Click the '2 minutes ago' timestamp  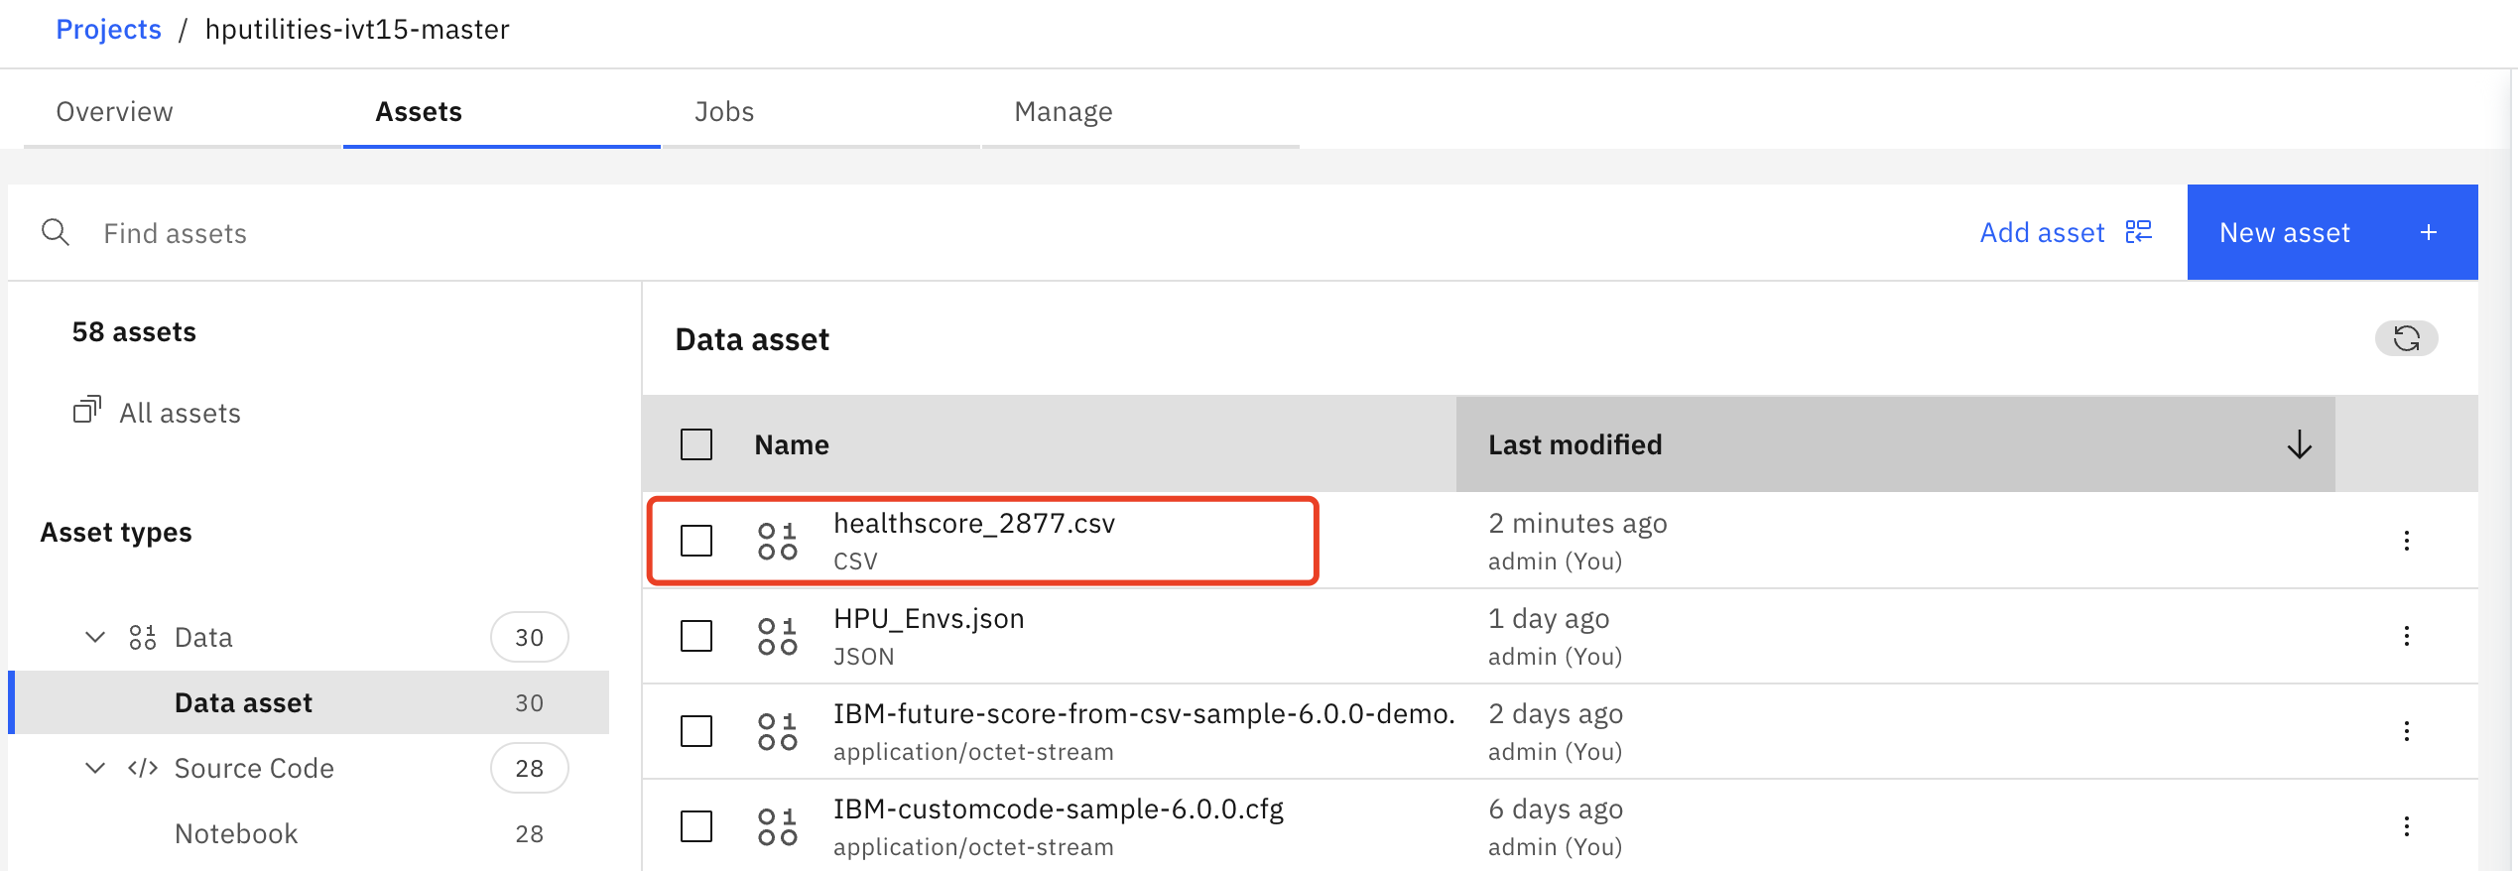1577,523
